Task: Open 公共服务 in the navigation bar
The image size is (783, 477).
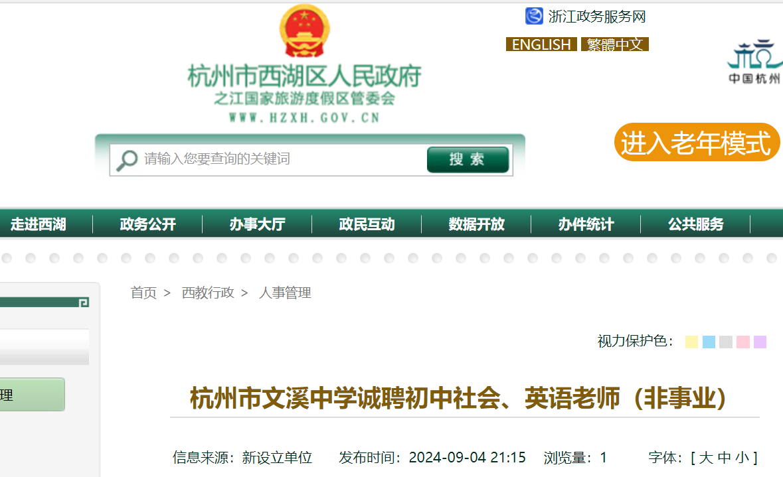Action: pyautogui.click(x=695, y=224)
